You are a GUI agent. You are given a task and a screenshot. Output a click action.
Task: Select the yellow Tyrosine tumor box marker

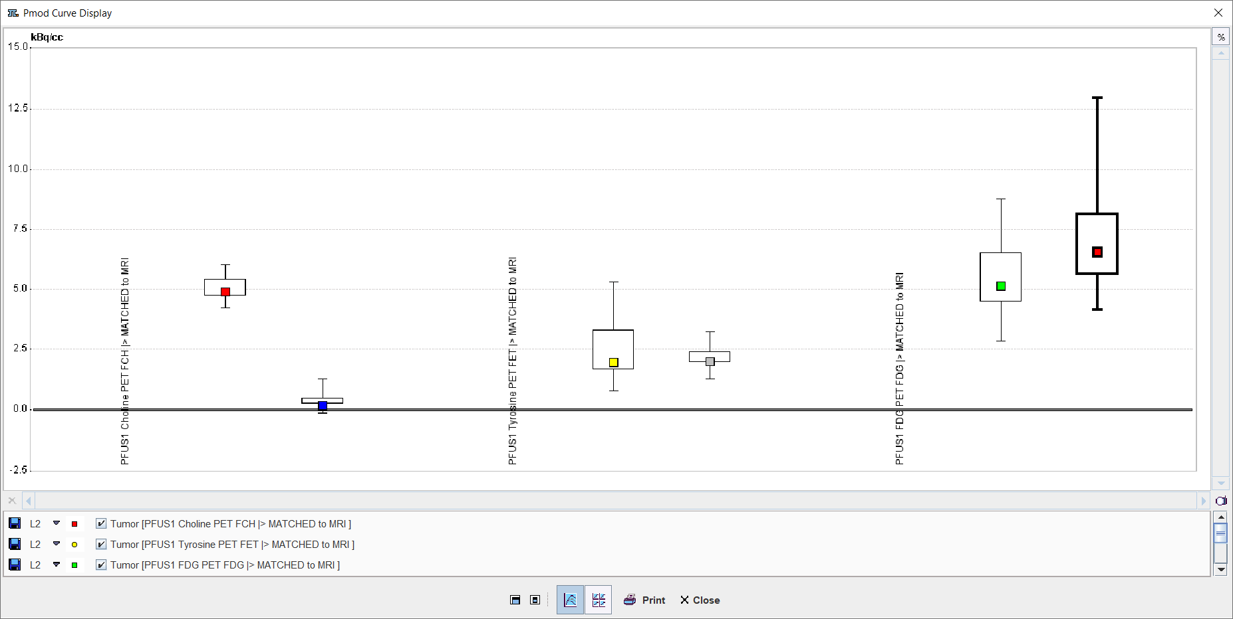614,362
